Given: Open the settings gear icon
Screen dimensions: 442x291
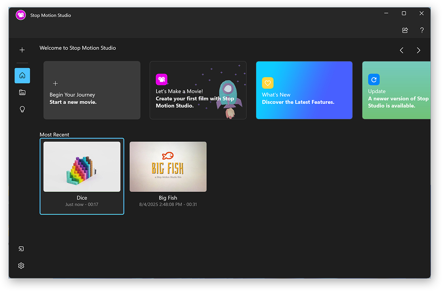Looking at the screenshot, I should click(21, 266).
